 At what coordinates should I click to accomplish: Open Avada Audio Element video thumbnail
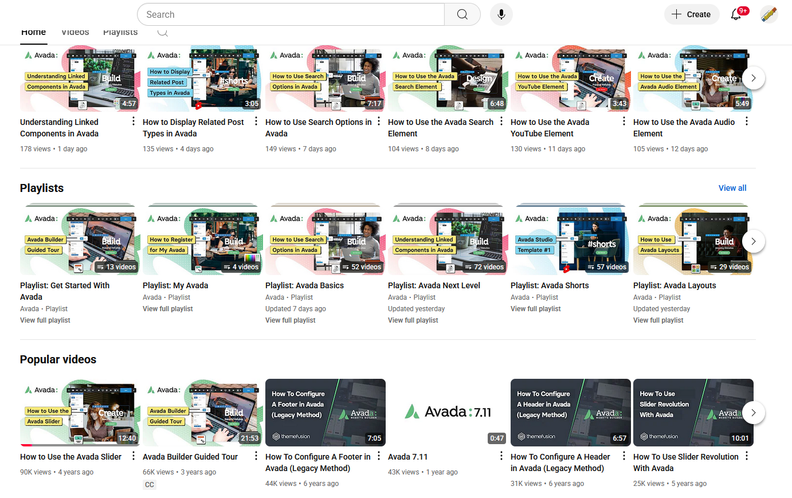(693, 79)
